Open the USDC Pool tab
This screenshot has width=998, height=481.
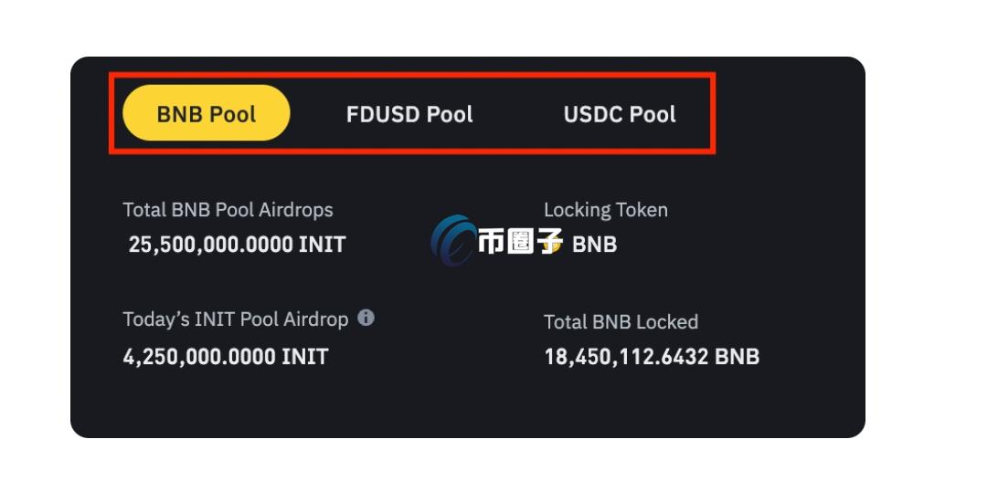(620, 114)
